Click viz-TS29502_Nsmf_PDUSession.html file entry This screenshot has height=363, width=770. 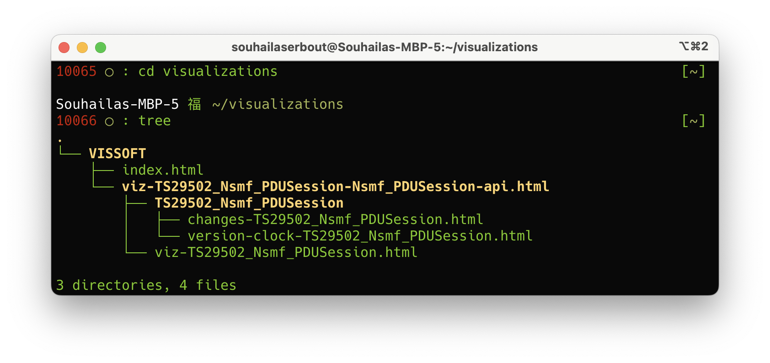[x=286, y=252]
